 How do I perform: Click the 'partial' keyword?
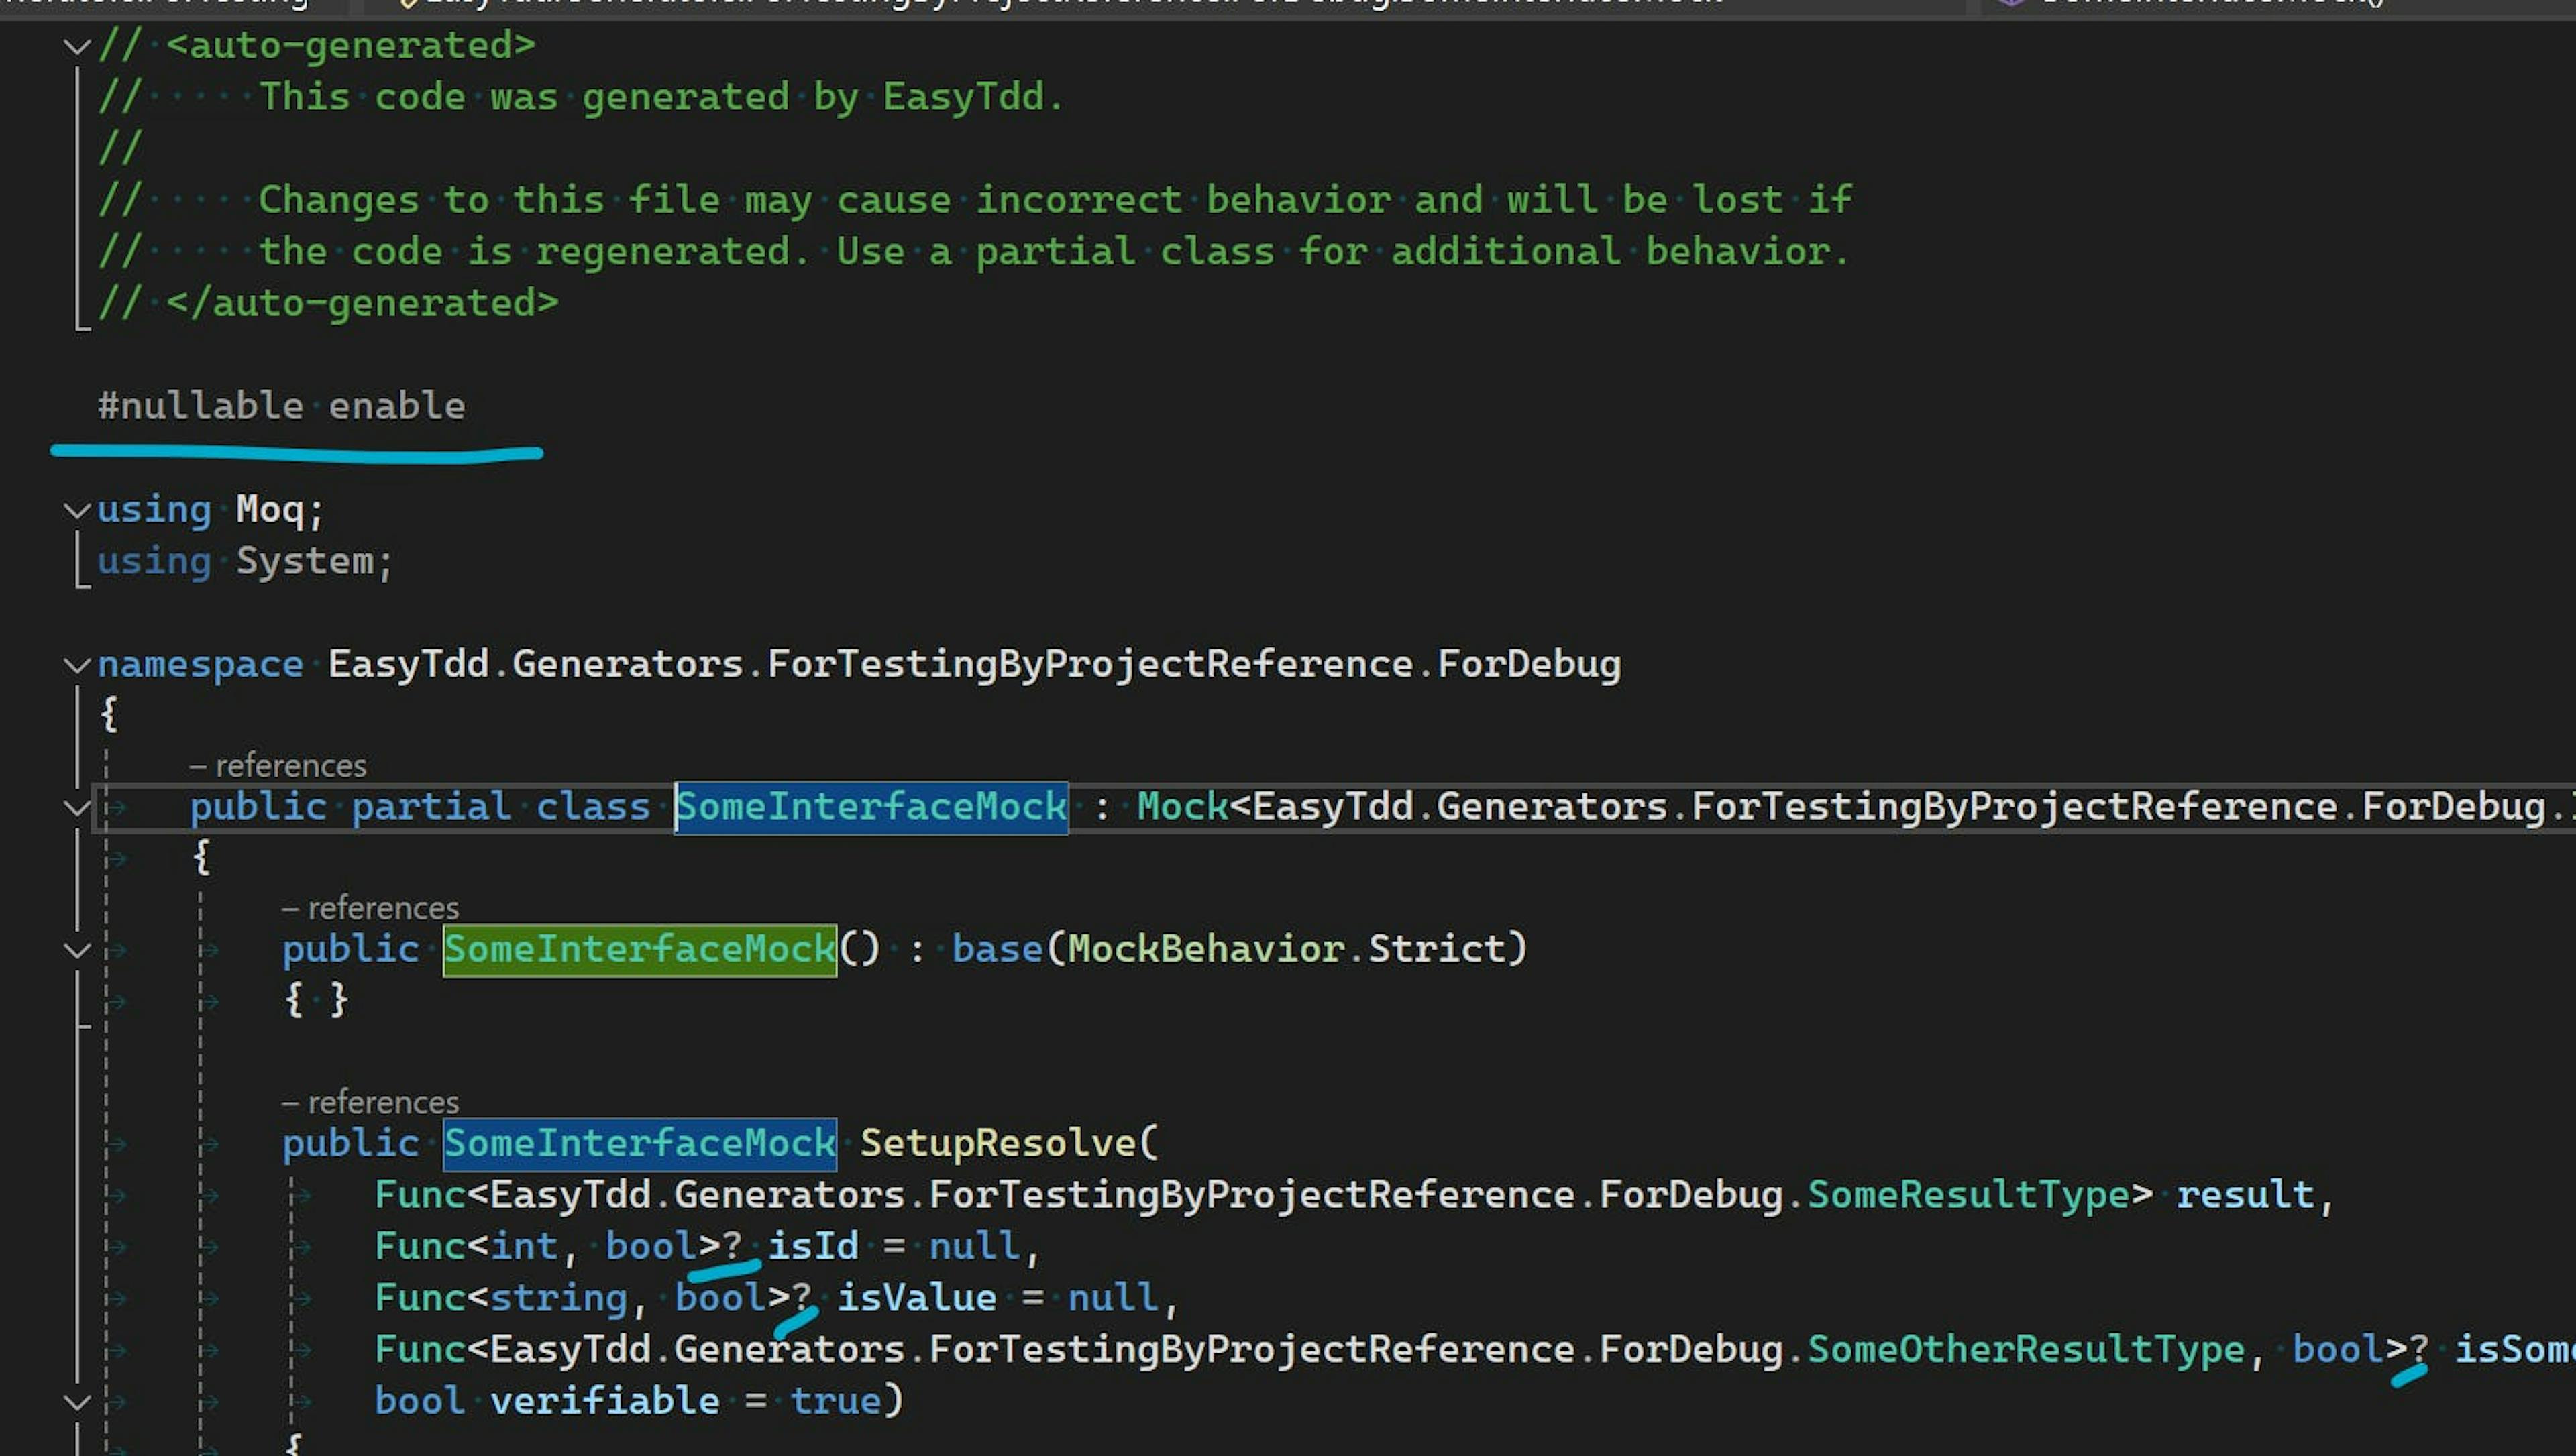point(431,807)
